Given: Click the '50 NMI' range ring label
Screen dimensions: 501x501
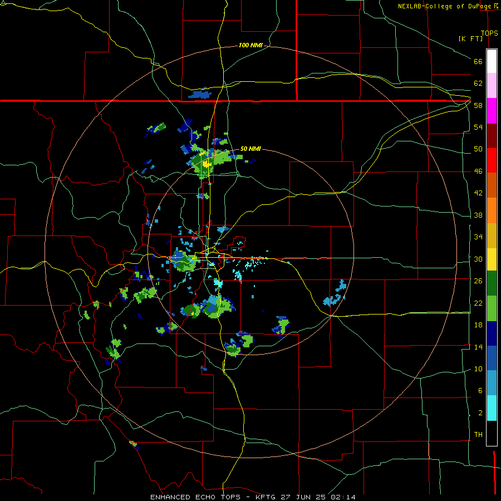Looking at the screenshot, I should pyautogui.click(x=250, y=149).
